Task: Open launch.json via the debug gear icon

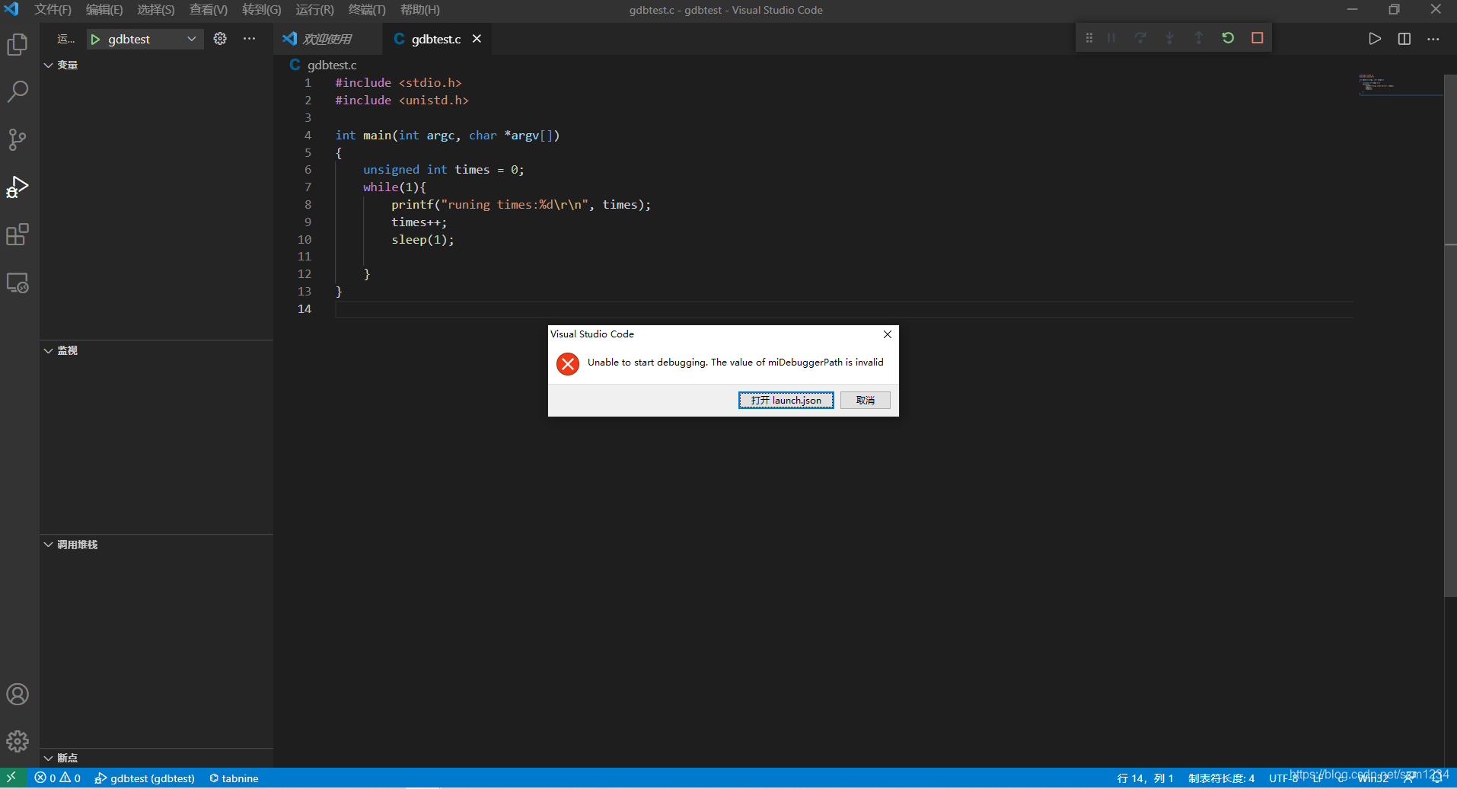Action: pos(220,39)
